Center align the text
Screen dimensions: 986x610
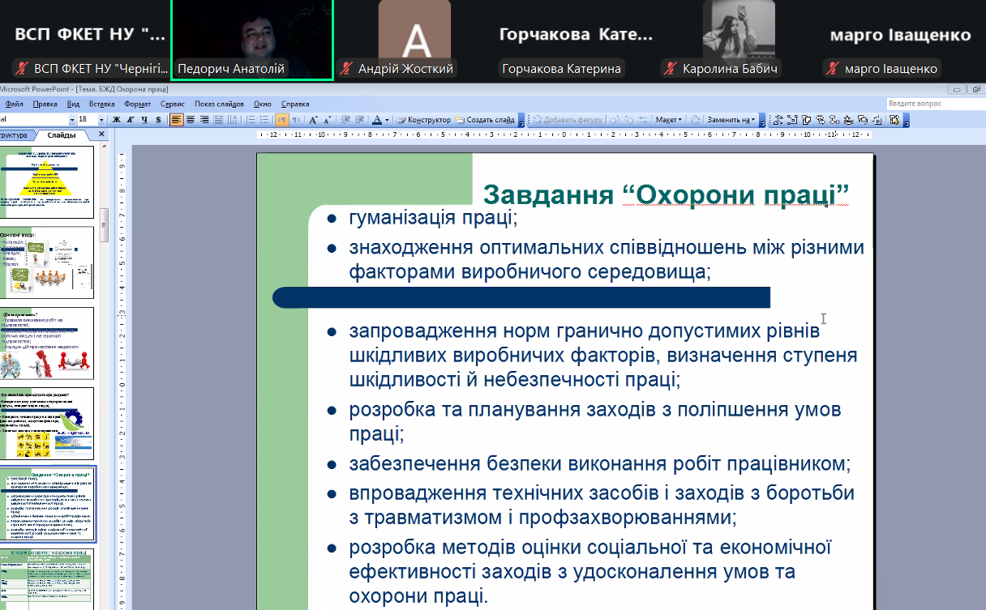191,120
